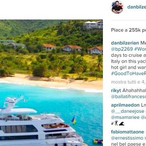This screenshot has height=146, width=146.
Task: View the 'Piace a 255k' likes count
Action: pyautogui.click(x=128, y=30)
